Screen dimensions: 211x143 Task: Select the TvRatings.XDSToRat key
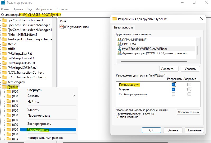pos(22,63)
